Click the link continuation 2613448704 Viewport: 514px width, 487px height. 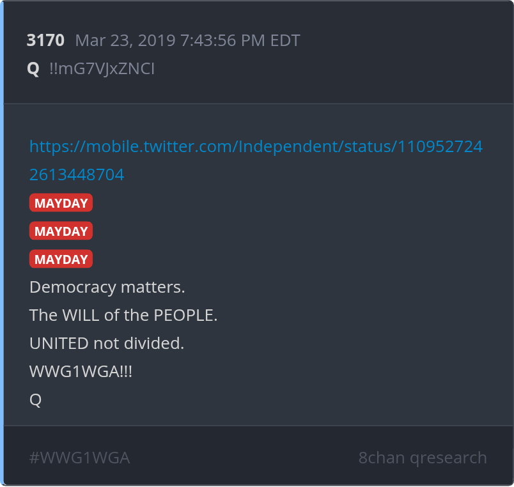(77, 174)
